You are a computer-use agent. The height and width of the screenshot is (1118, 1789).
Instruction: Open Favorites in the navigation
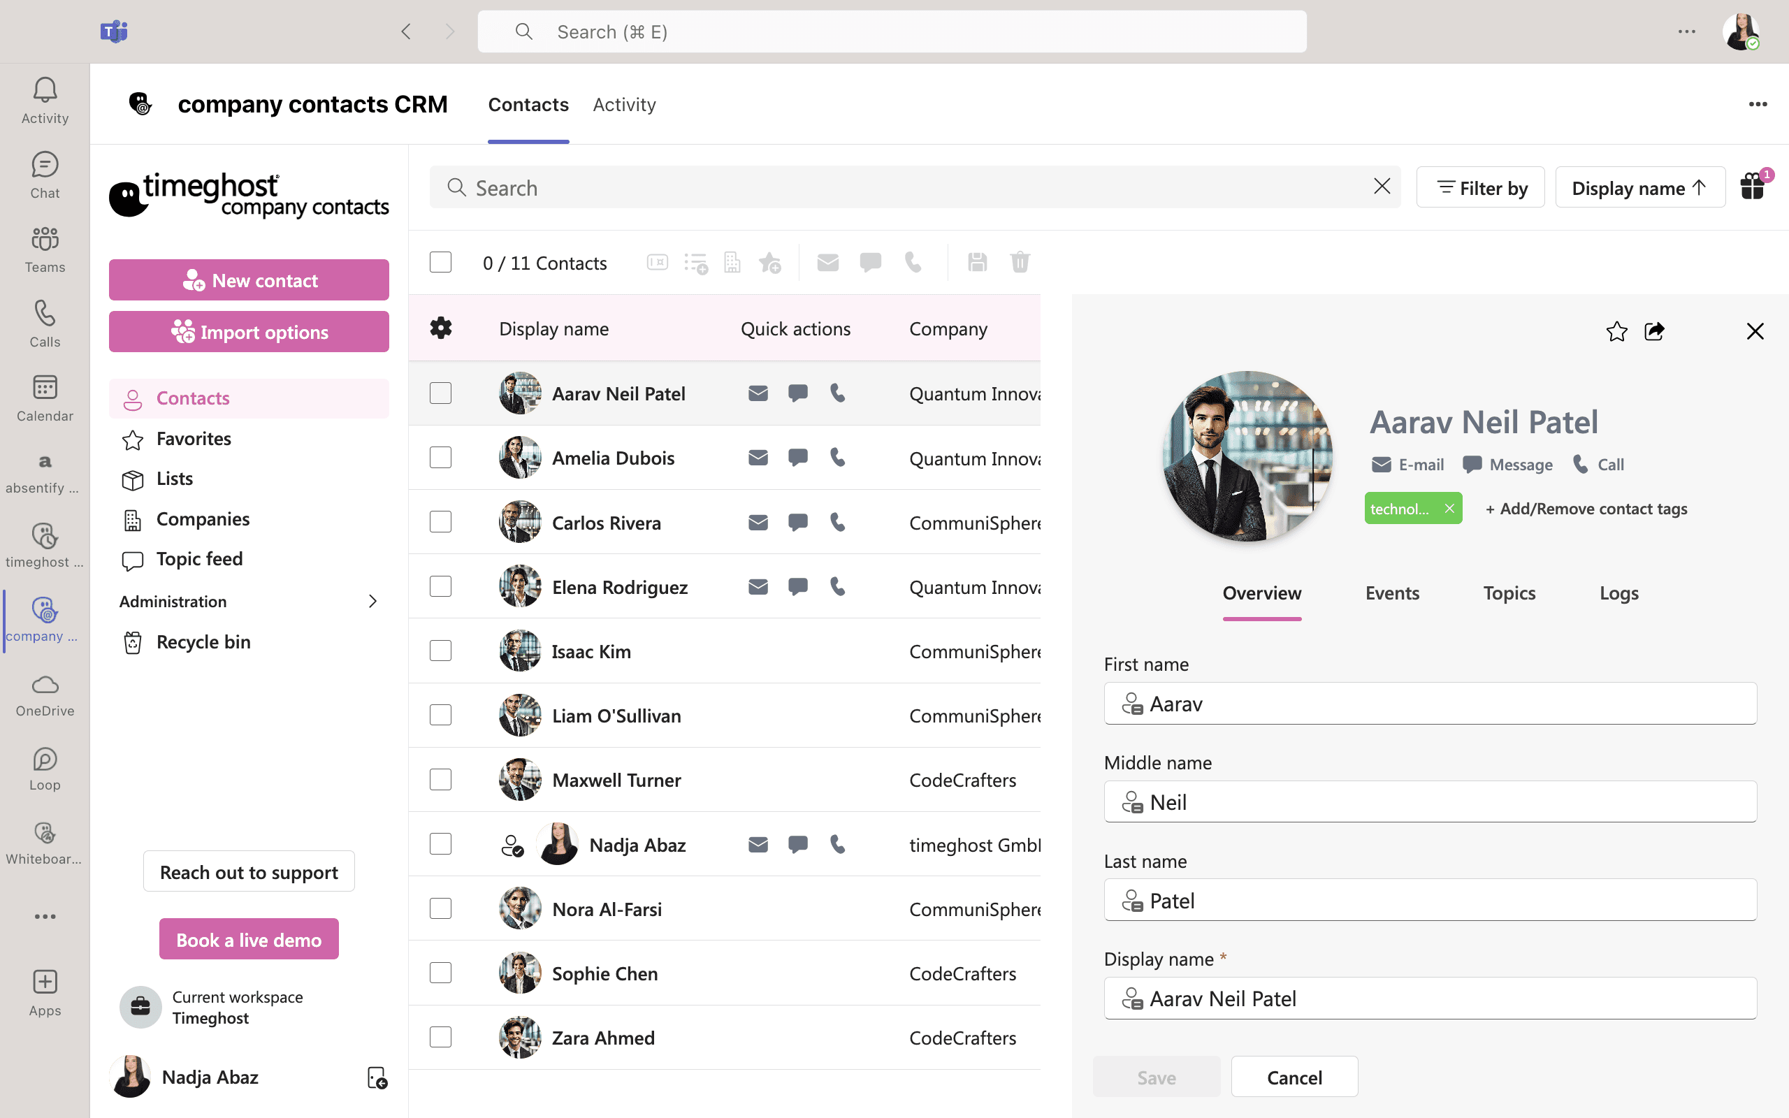point(249,440)
